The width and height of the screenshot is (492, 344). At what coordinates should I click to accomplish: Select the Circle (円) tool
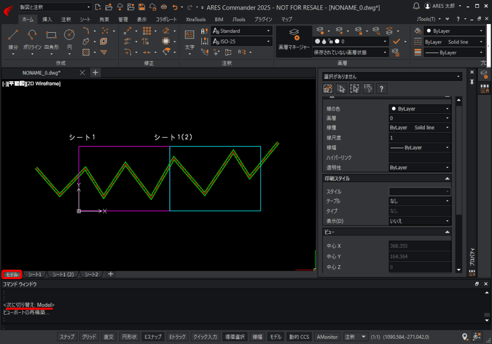coord(69,39)
